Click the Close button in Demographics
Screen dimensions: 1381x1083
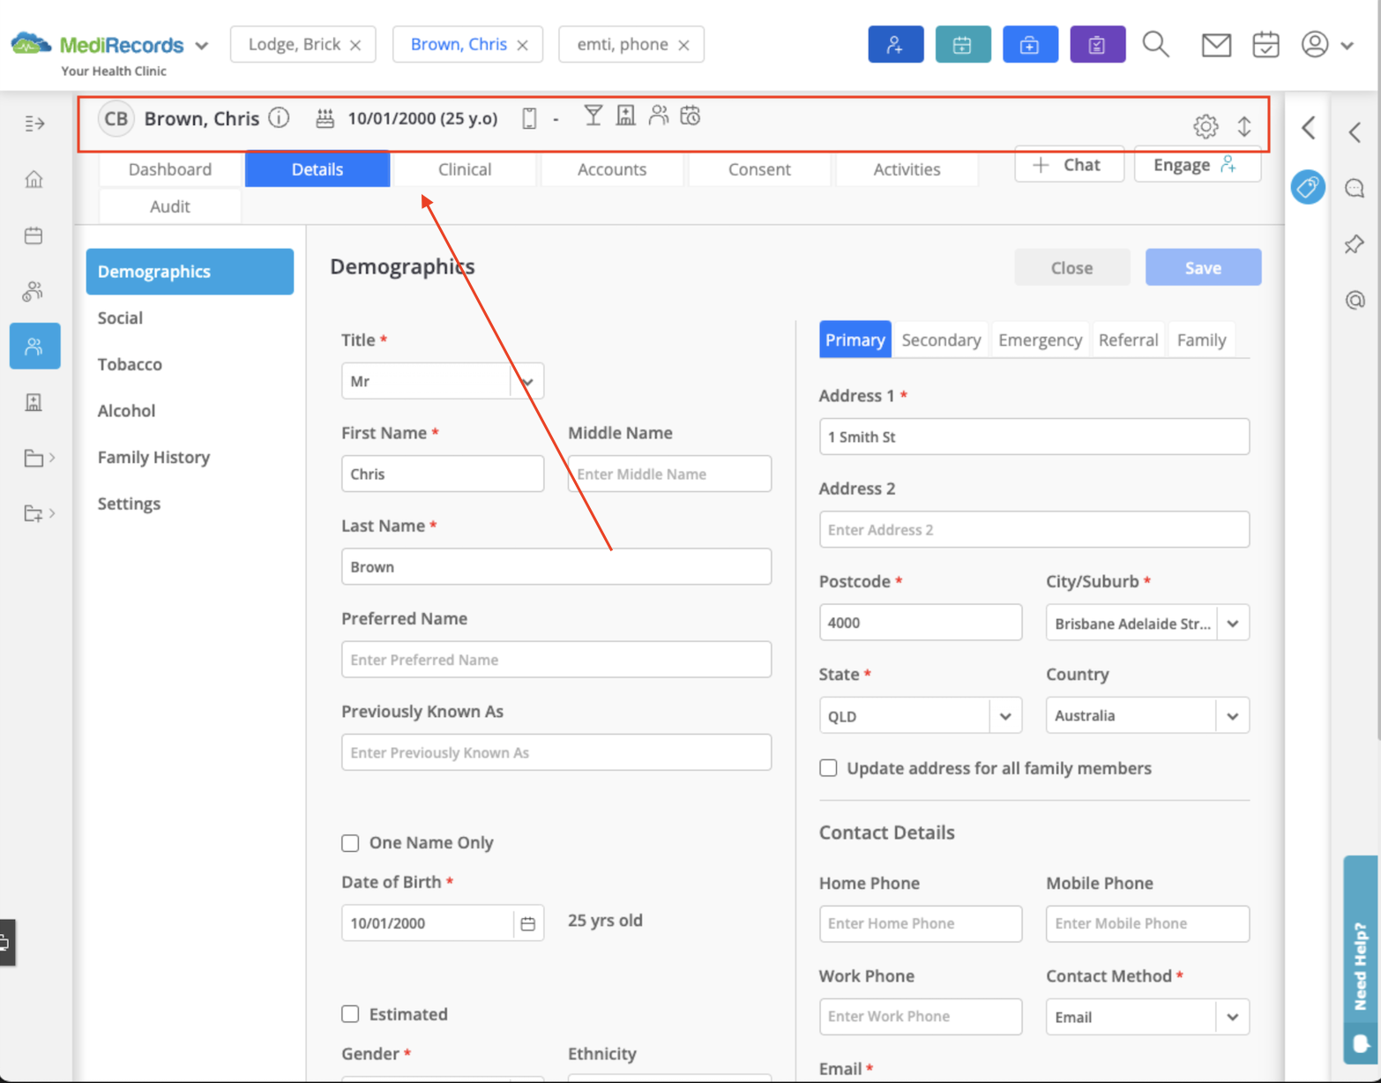click(x=1071, y=267)
